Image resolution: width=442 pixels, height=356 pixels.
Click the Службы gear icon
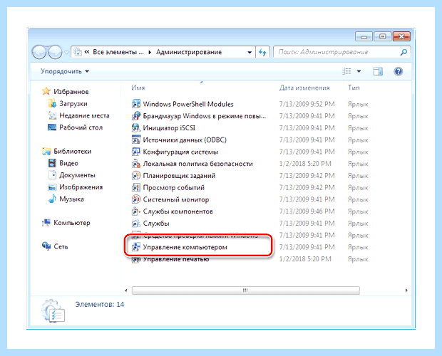click(x=136, y=223)
